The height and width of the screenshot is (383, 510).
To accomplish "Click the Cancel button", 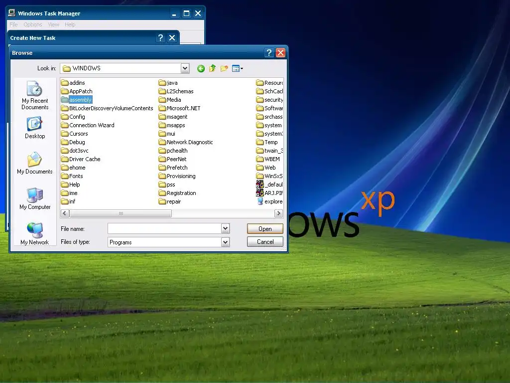I will tap(265, 242).
